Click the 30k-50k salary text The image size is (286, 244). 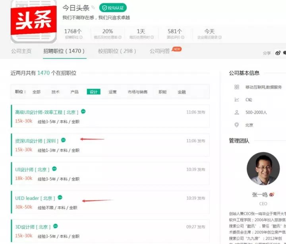coord(24,207)
